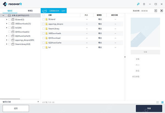The height and width of the screenshot is (113, 165).
Task: Open the file type tab in left panel
Action: pyautogui.click(x=30, y=10)
